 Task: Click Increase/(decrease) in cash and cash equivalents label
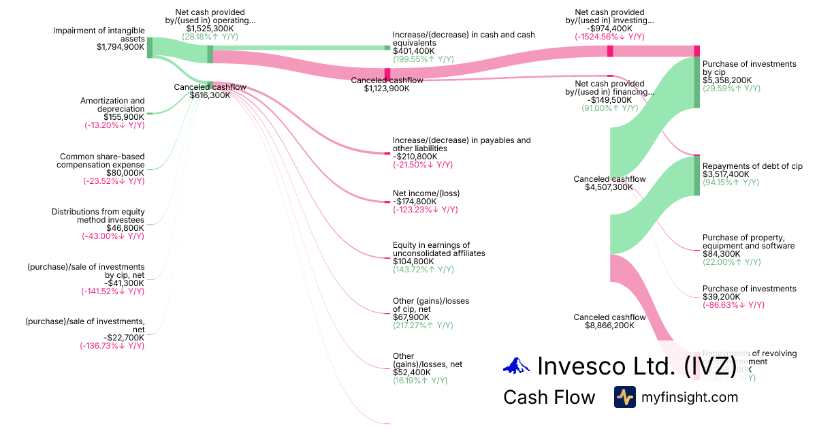coord(463,39)
